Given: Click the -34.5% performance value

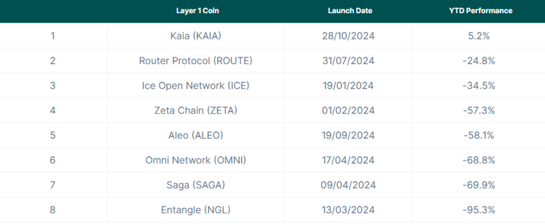Looking at the screenshot, I should tap(479, 85).
